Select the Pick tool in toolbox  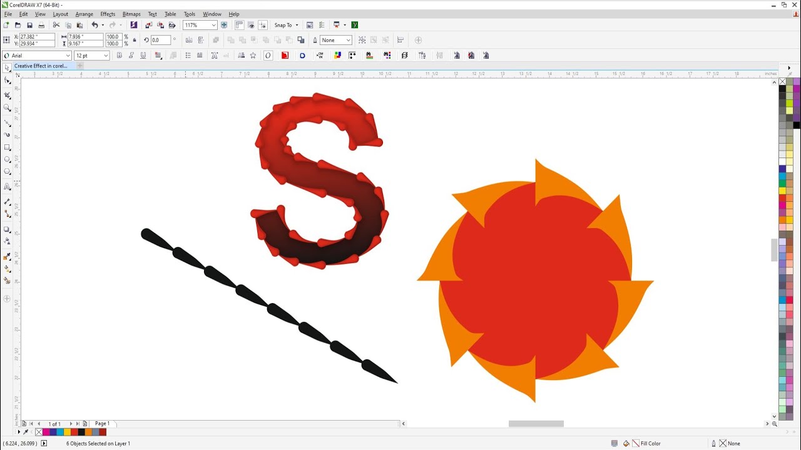pyautogui.click(x=8, y=68)
